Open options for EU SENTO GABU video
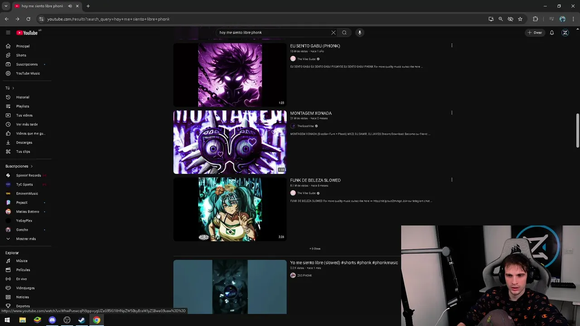The width and height of the screenshot is (580, 326). click(x=452, y=45)
